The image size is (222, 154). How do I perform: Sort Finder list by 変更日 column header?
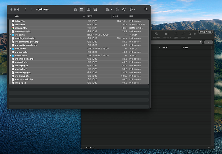90,16
